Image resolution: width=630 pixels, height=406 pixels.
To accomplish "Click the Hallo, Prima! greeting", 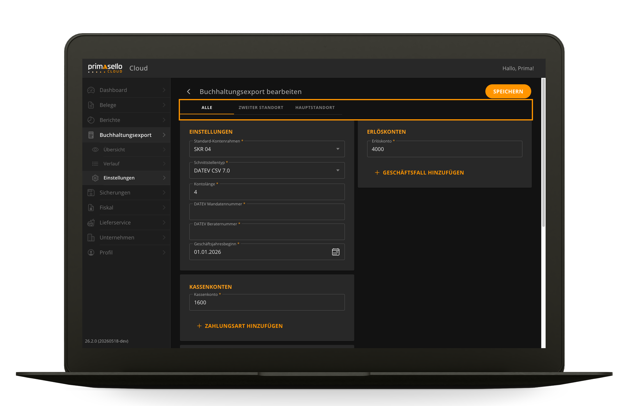I will click(518, 68).
